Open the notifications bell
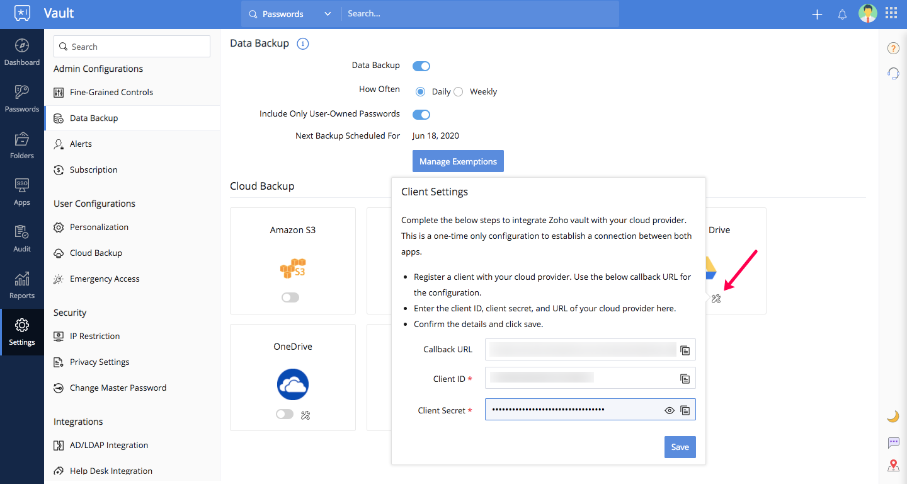This screenshot has height=484, width=907. [842, 14]
